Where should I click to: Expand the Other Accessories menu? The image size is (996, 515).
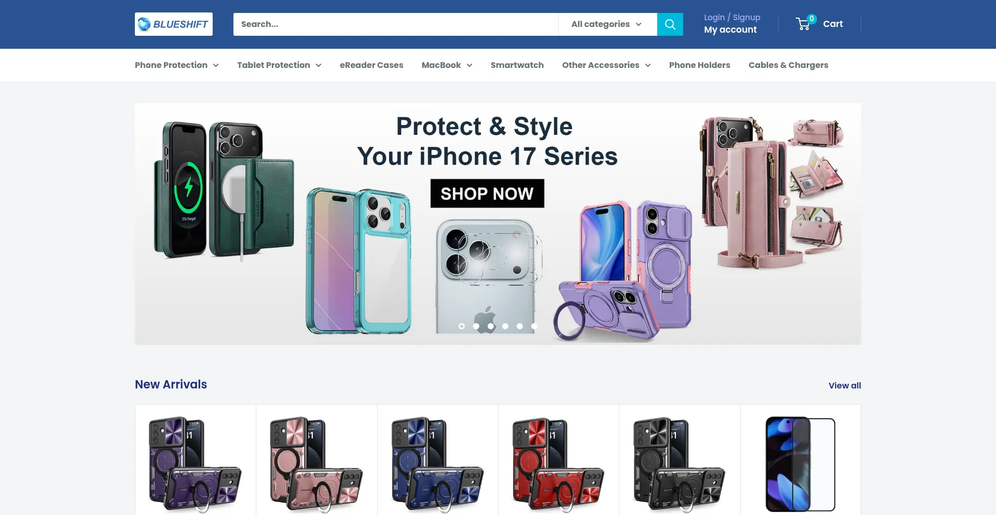[x=606, y=65]
